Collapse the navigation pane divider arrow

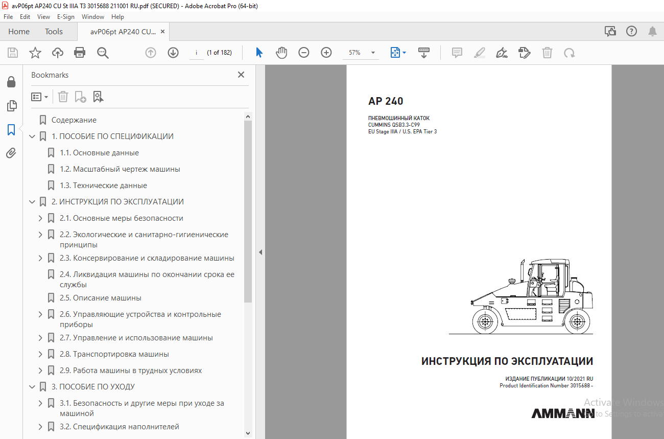(260, 252)
